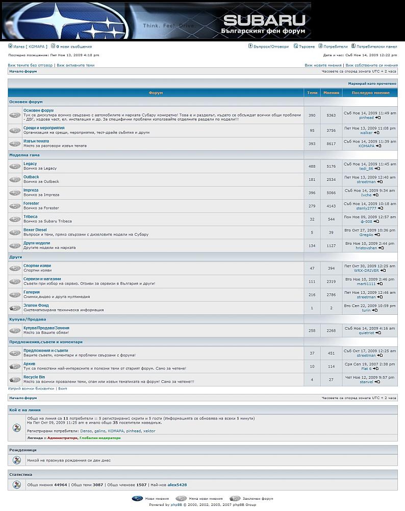
Task: Click the forum status icon beside Impreza
Action: tap(15, 193)
